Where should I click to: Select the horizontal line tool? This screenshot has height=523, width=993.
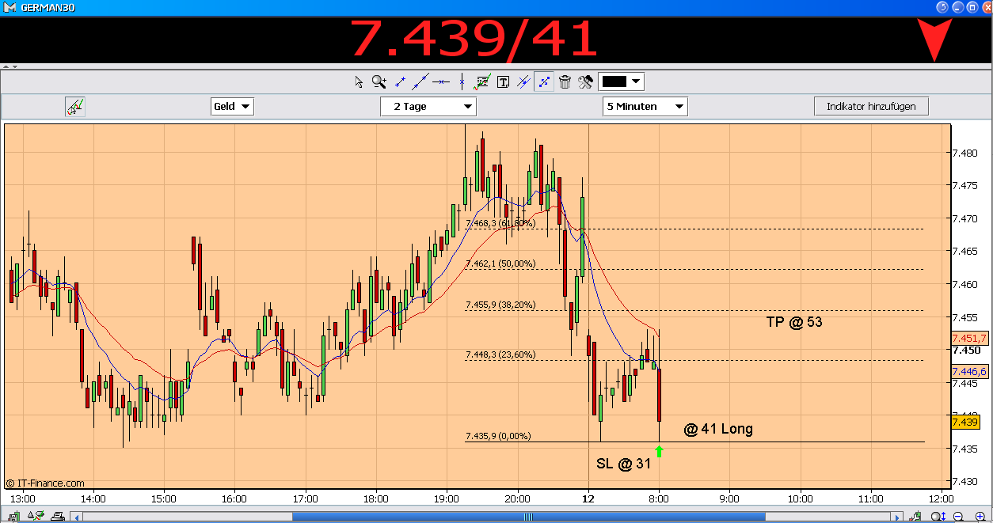click(x=441, y=81)
